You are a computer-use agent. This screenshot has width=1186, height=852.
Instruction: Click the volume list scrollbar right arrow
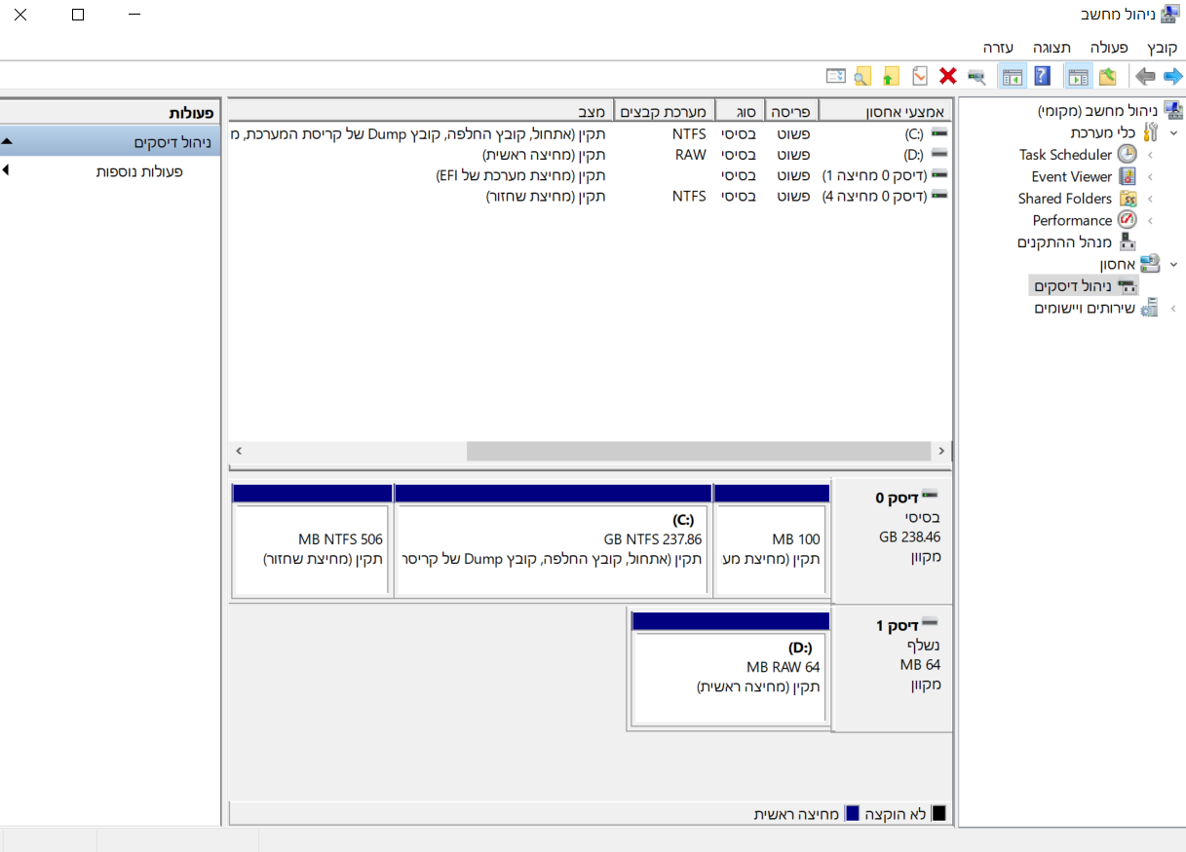[x=941, y=452]
